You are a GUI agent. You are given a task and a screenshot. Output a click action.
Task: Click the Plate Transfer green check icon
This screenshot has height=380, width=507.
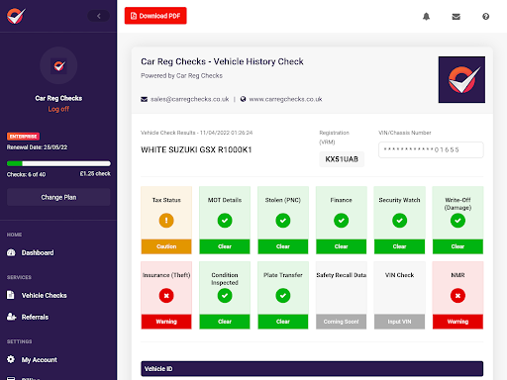click(283, 296)
